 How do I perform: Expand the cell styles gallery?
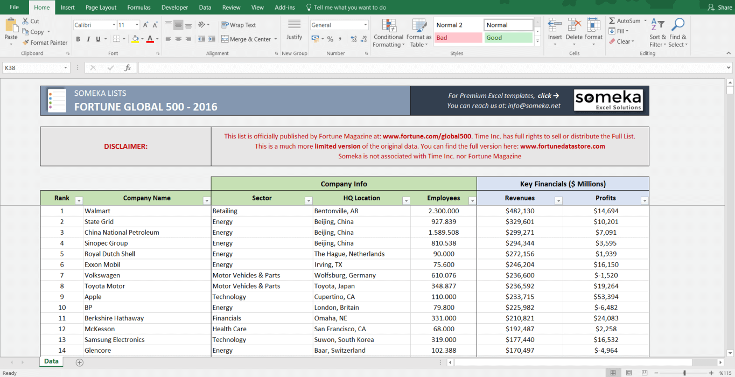537,41
